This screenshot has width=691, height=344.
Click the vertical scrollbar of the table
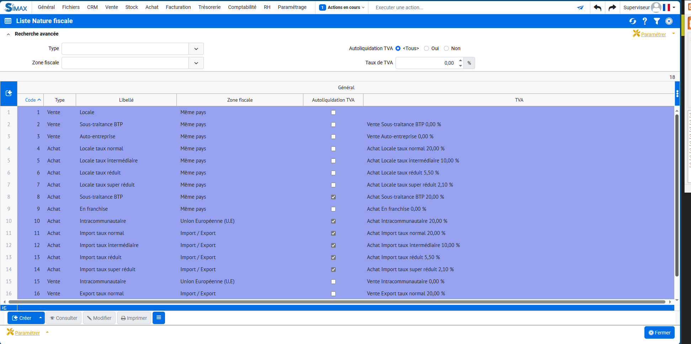click(x=677, y=195)
